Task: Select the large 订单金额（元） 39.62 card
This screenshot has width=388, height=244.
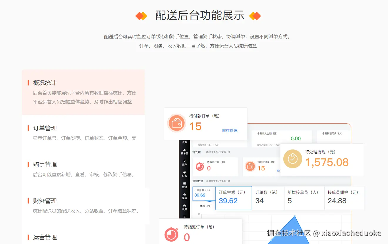Action: coord(234,198)
